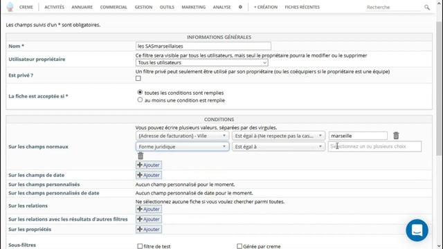Image resolution: width=443 pixels, height=249 pixels.
Task: Open the FICHES RÉCENTES menu
Action: pos(302,7)
